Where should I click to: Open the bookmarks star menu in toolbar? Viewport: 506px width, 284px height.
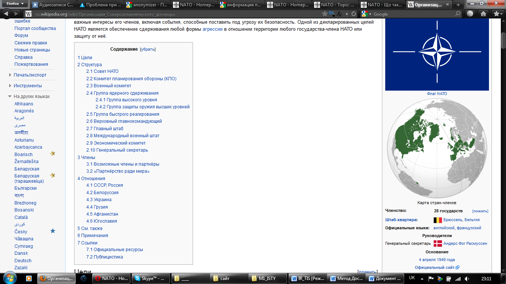point(498,14)
